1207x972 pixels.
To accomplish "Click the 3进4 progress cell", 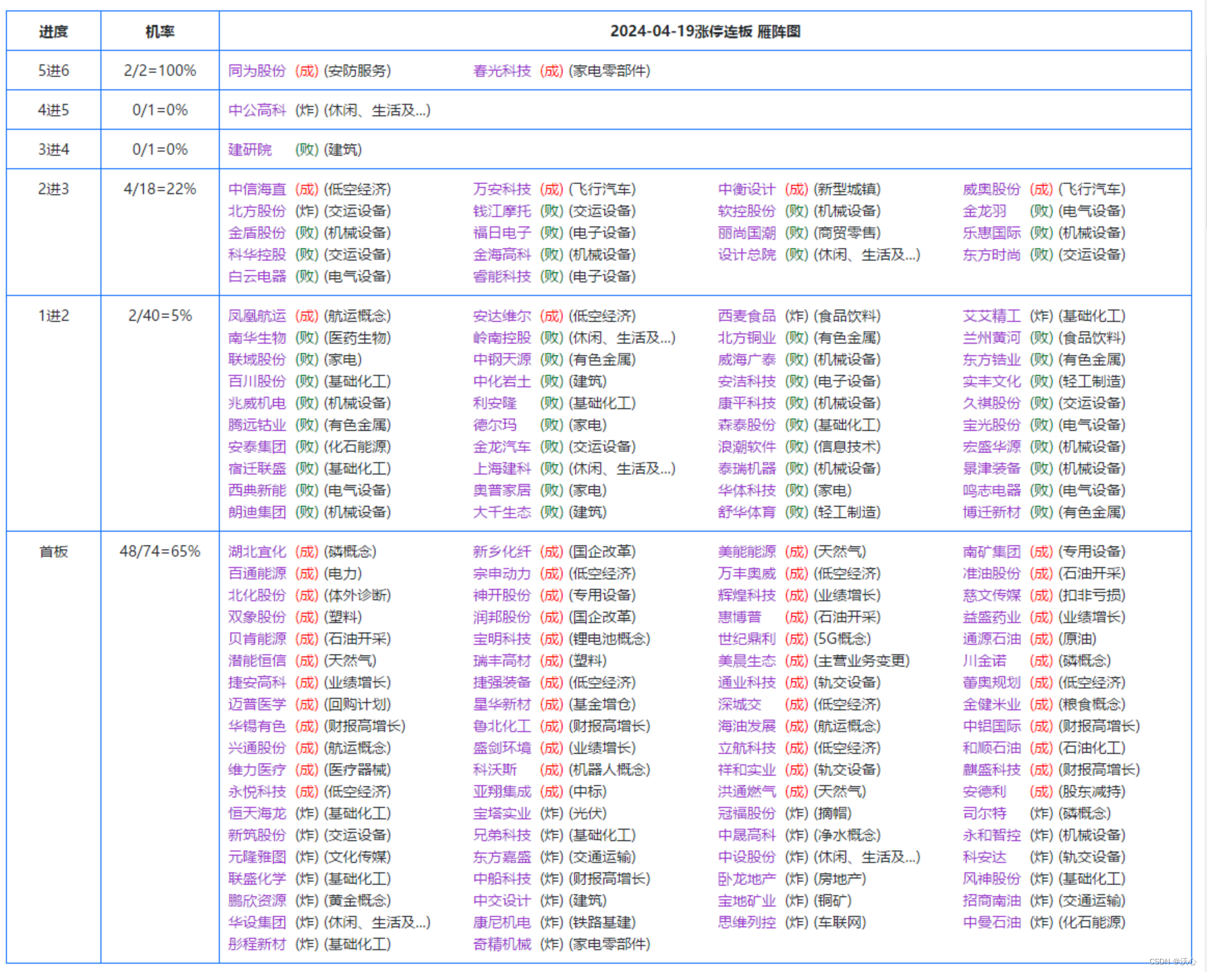I will point(53,150).
